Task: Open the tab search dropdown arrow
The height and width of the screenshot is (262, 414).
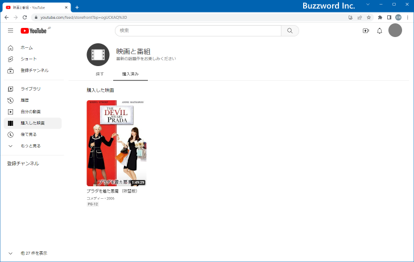Action: click(x=368, y=5)
